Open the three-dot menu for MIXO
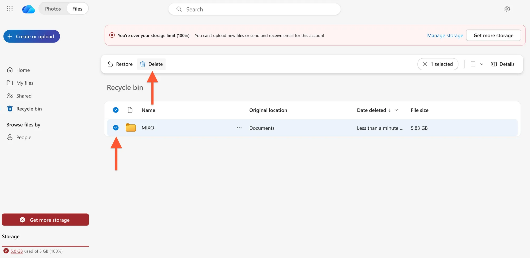Image resolution: width=530 pixels, height=258 pixels. click(239, 128)
